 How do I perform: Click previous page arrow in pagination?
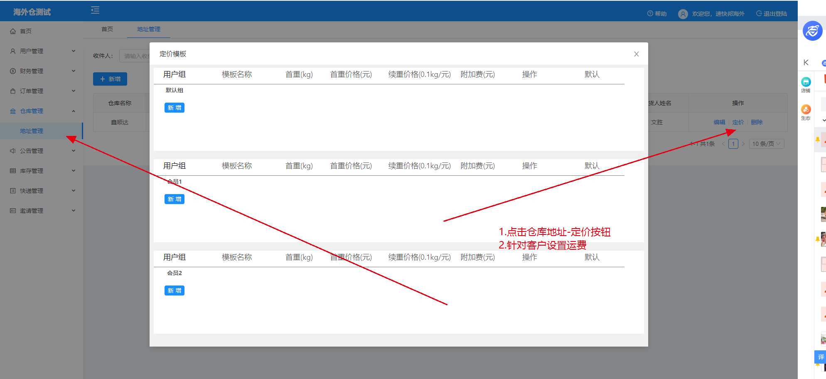[x=723, y=144]
